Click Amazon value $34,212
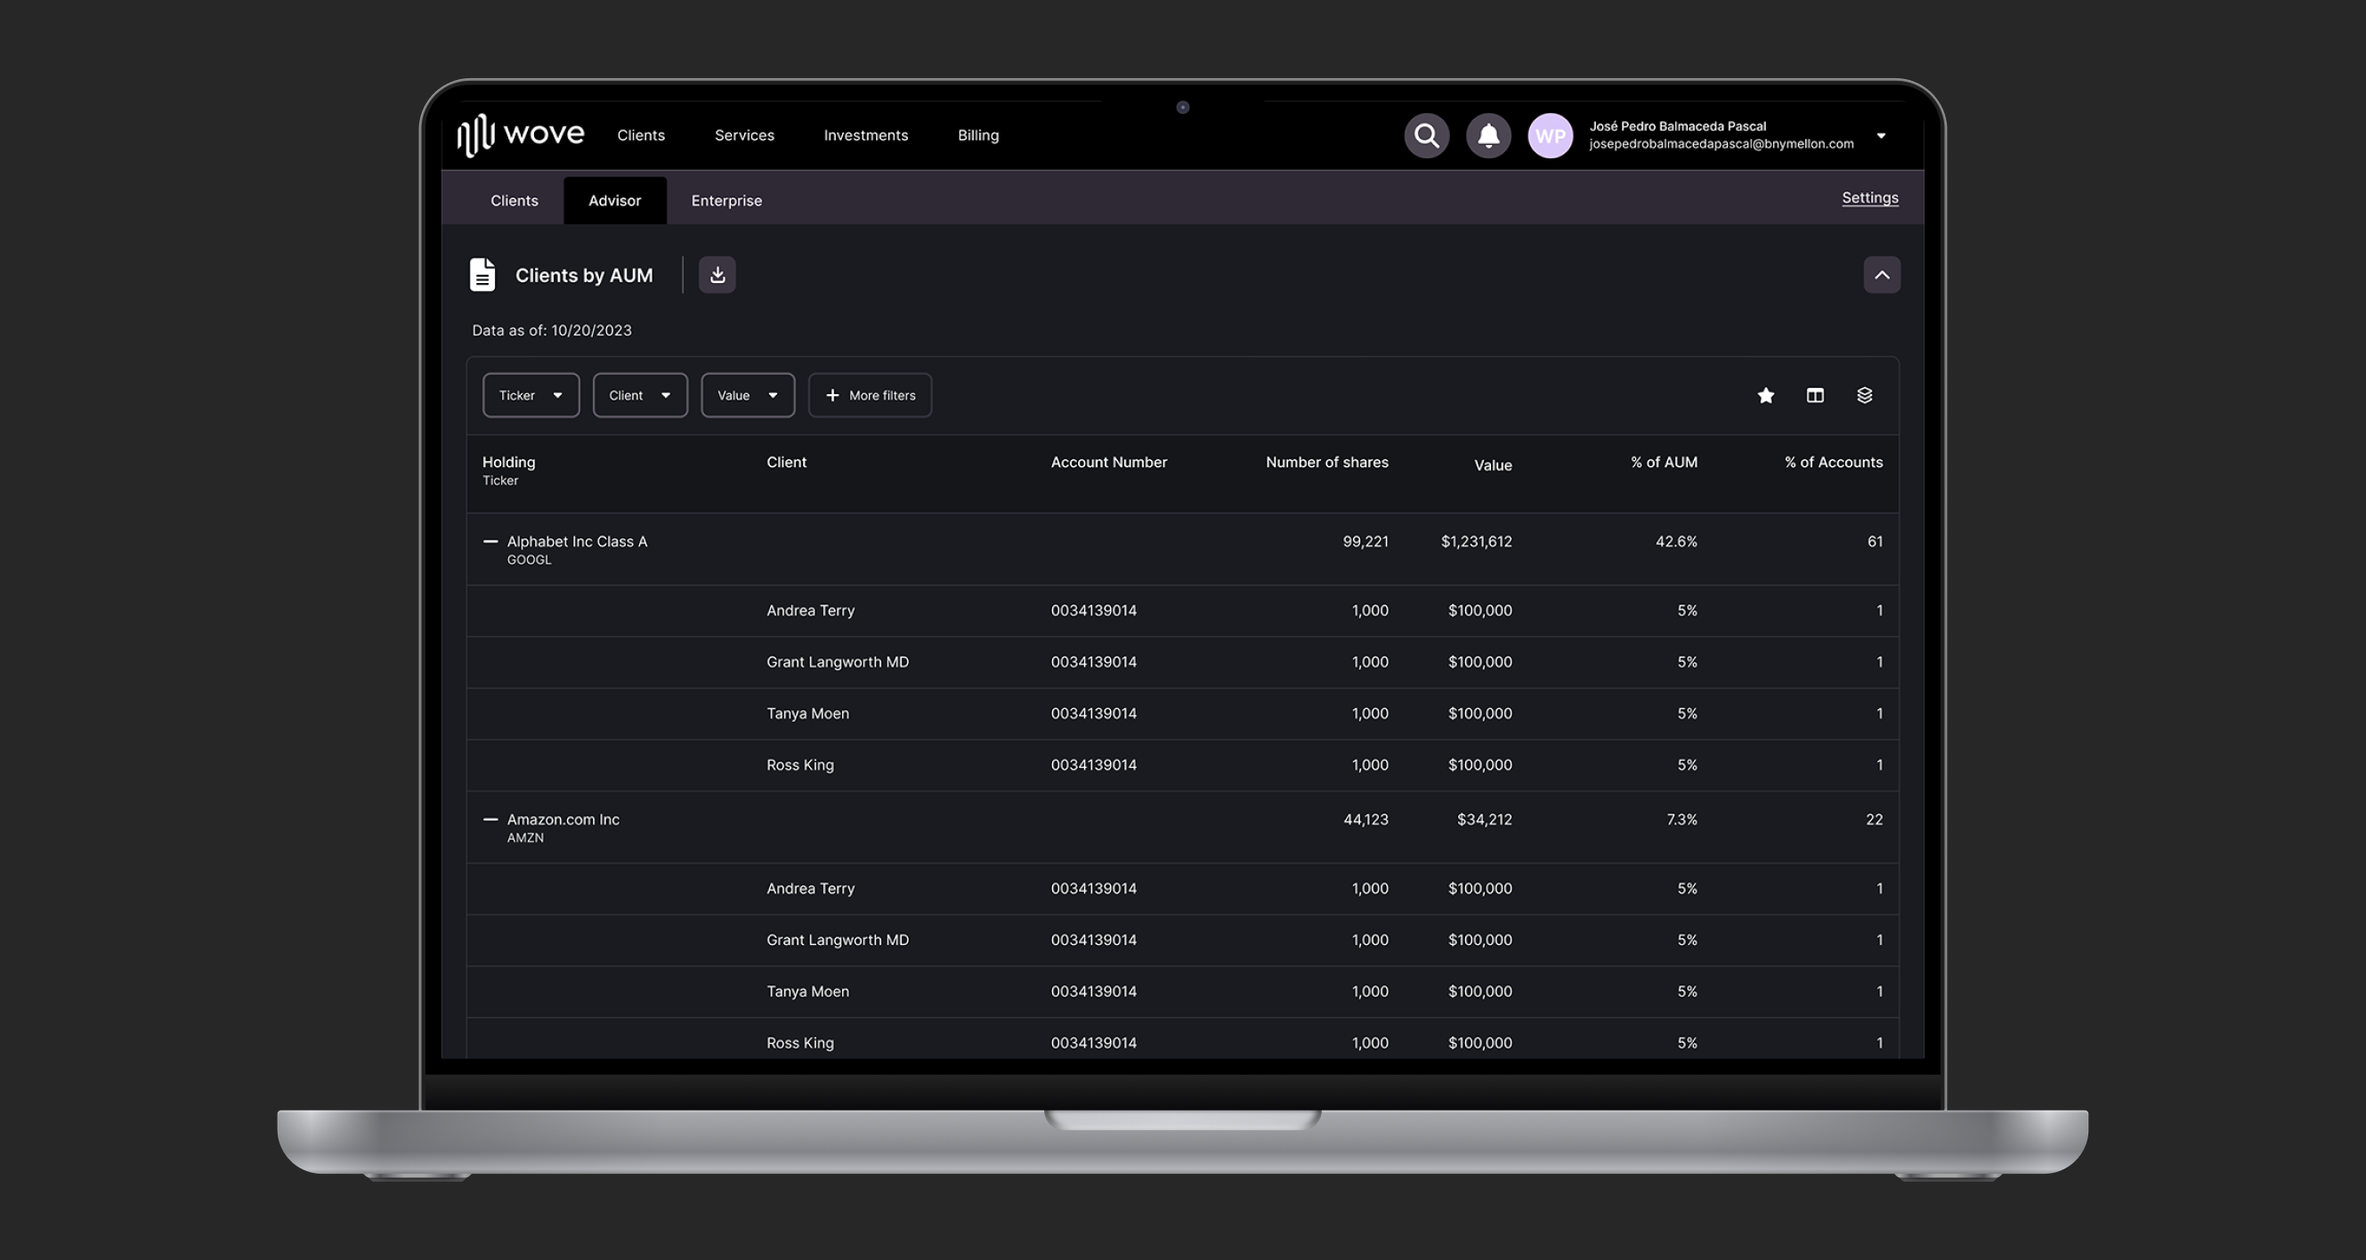The height and width of the screenshot is (1260, 2366). point(1484,820)
